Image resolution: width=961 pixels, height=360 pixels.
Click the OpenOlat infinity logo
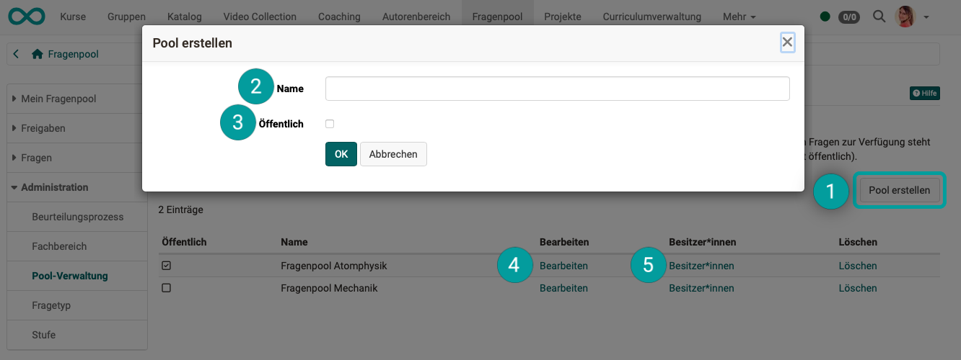(26, 16)
